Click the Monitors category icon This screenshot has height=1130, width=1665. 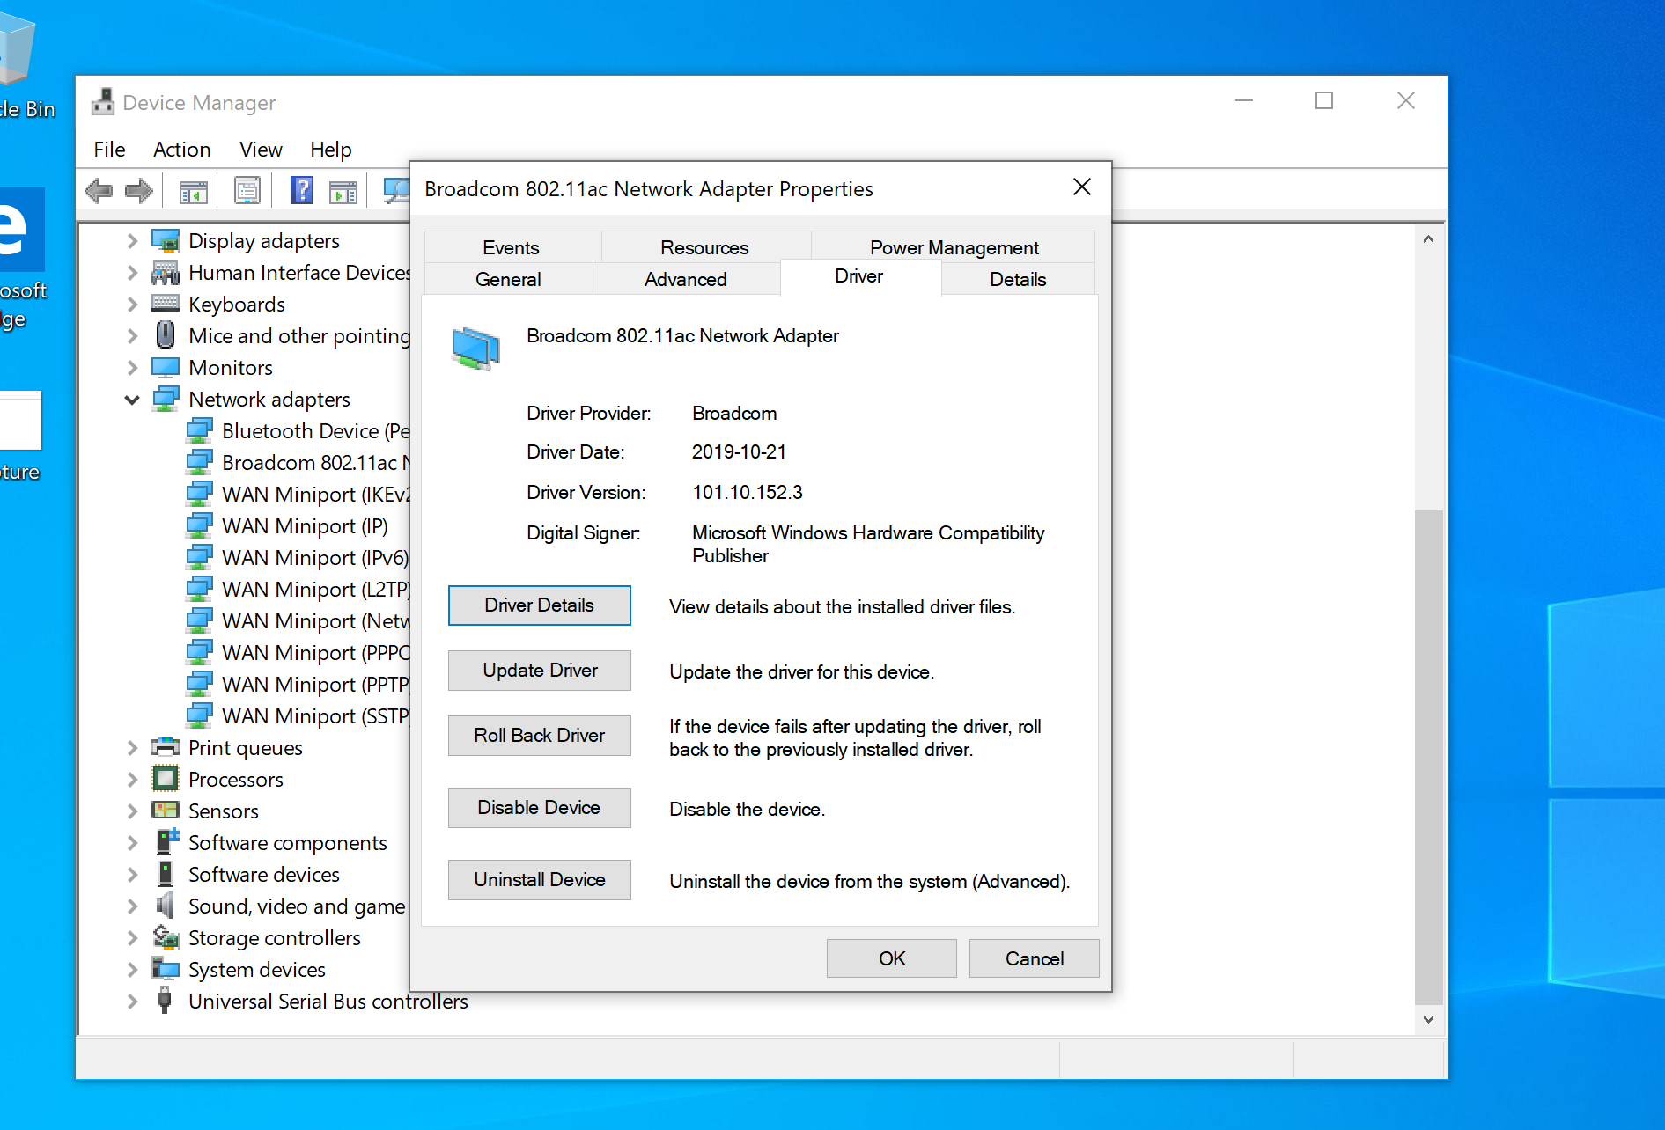166,367
